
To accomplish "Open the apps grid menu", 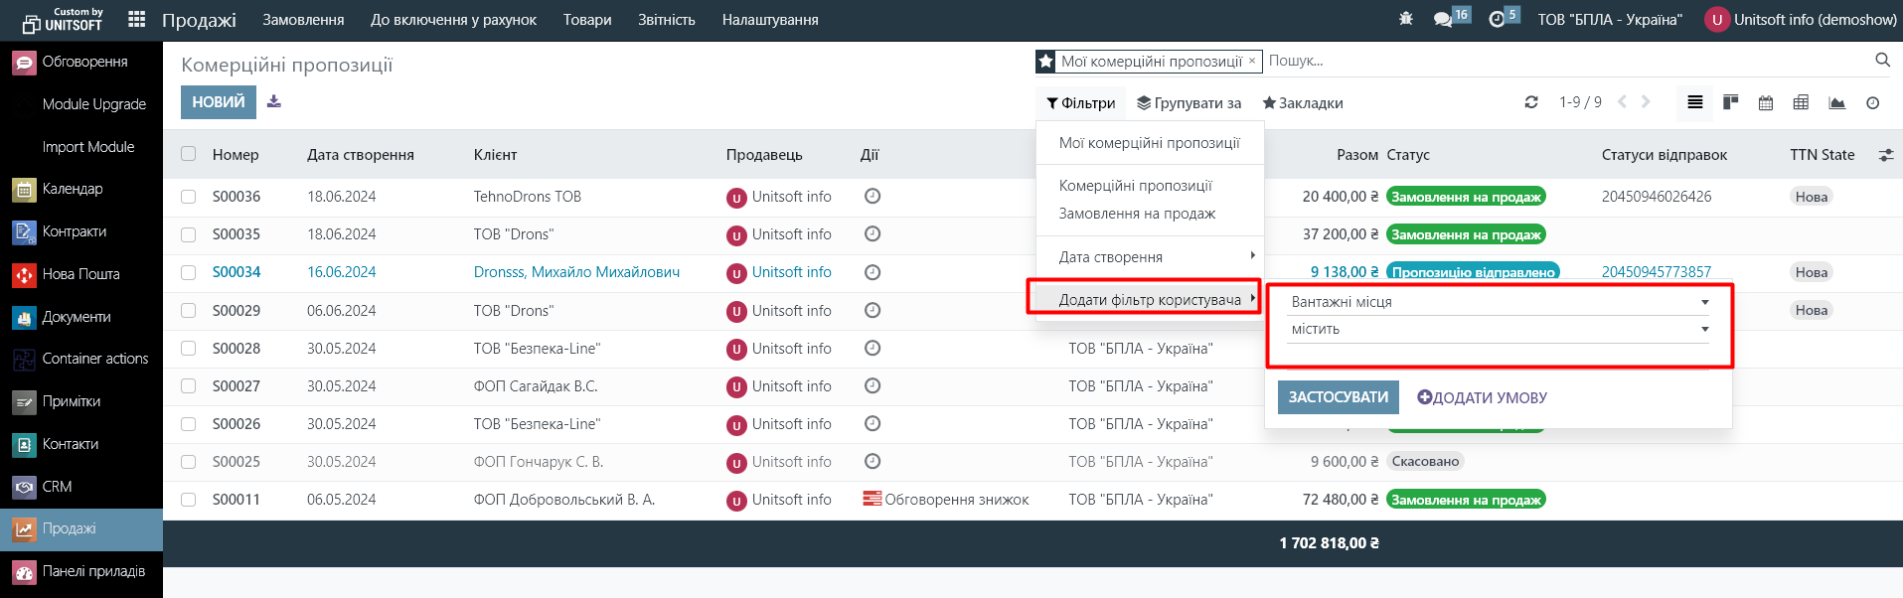I will click(x=137, y=19).
